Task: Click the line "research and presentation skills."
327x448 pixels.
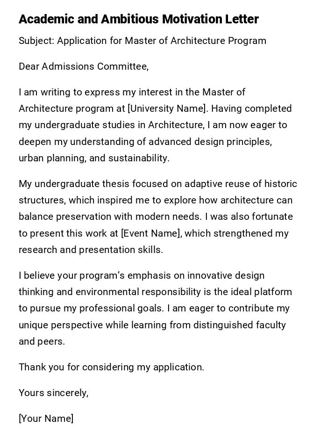Action: pos(91,250)
